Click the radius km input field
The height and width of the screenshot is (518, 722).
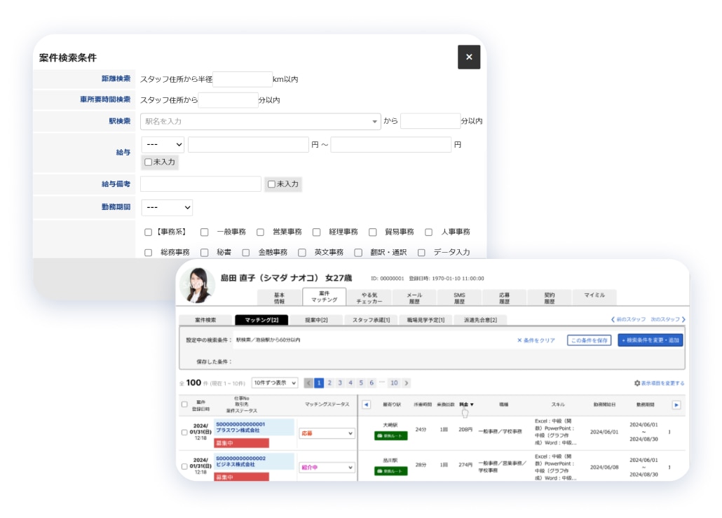click(x=242, y=79)
